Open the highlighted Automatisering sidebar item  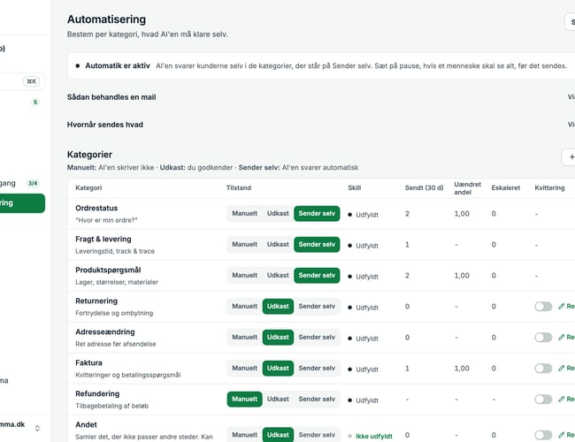[x=22, y=203]
